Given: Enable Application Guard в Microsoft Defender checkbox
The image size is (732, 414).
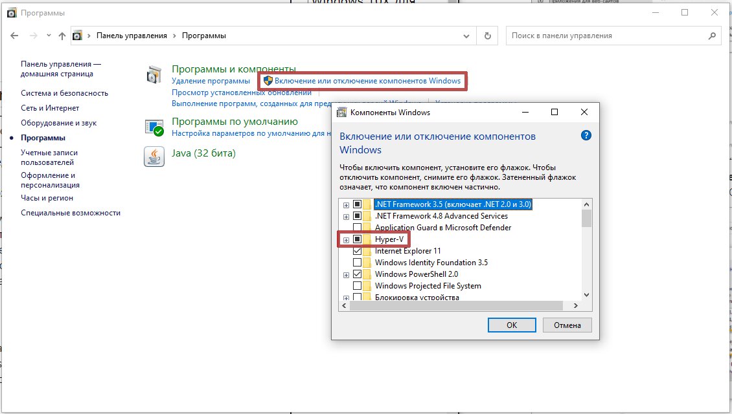Looking at the screenshot, I should [357, 228].
